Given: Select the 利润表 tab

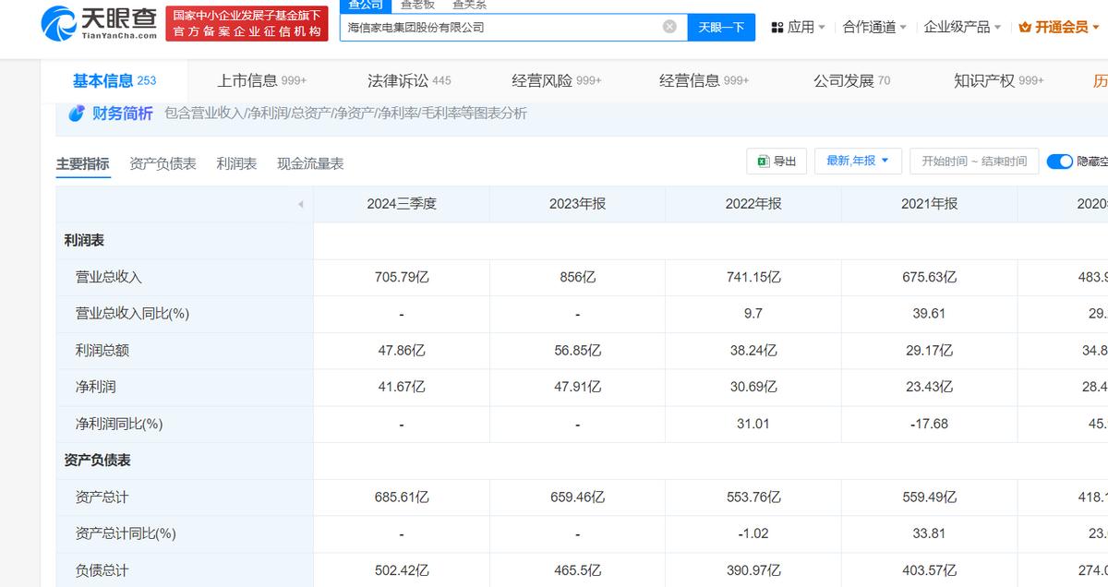Looking at the screenshot, I should tap(236, 163).
